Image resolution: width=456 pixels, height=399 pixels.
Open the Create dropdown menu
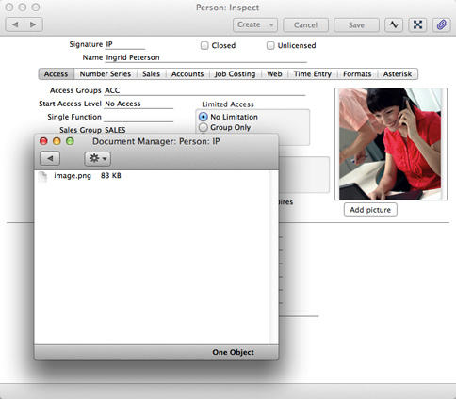[255, 24]
